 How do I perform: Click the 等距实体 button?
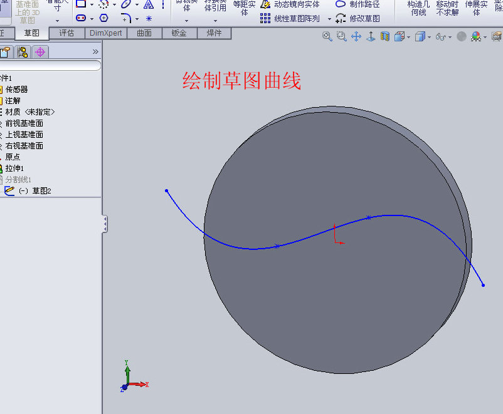pyautogui.click(x=245, y=8)
